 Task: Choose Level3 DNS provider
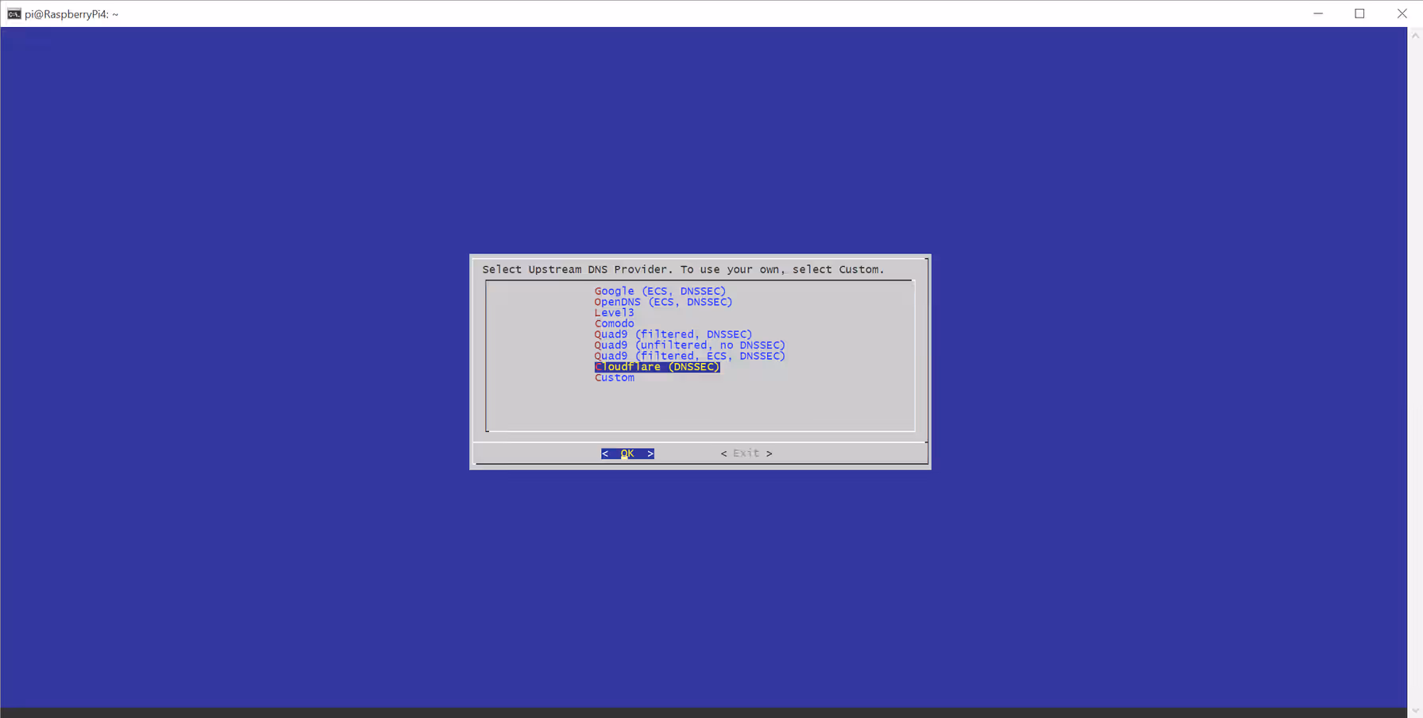614,313
